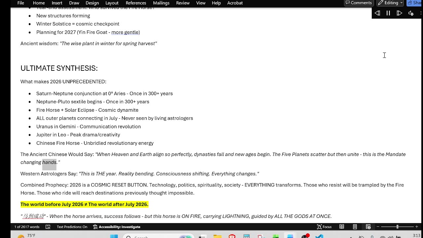Switch to Web Layout view
The height and width of the screenshot is (238, 423).
coord(368,227)
